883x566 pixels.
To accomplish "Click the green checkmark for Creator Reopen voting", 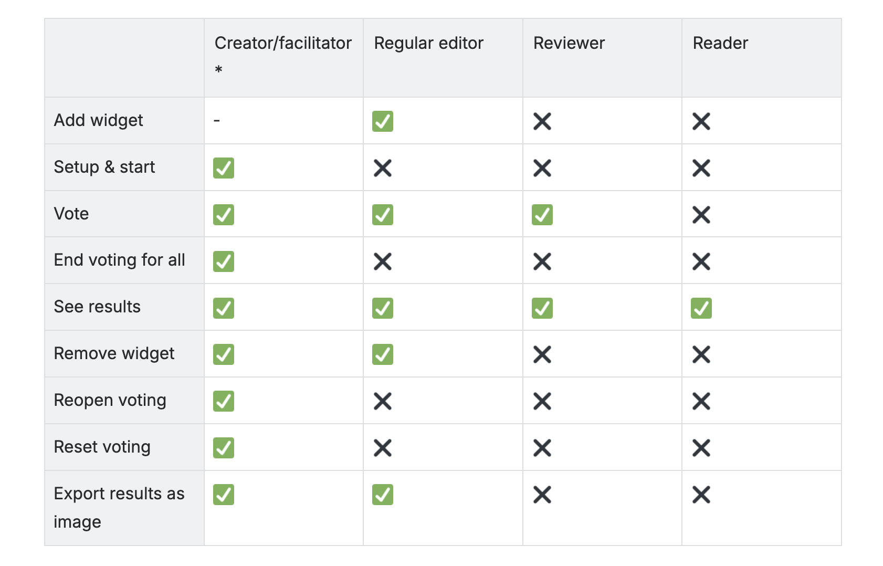I will click(x=224, y=401).
